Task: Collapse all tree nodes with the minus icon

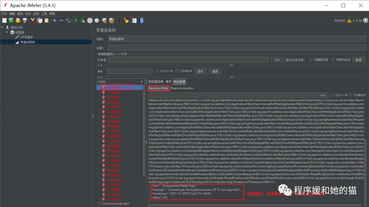Action: (x=61, y=20)
